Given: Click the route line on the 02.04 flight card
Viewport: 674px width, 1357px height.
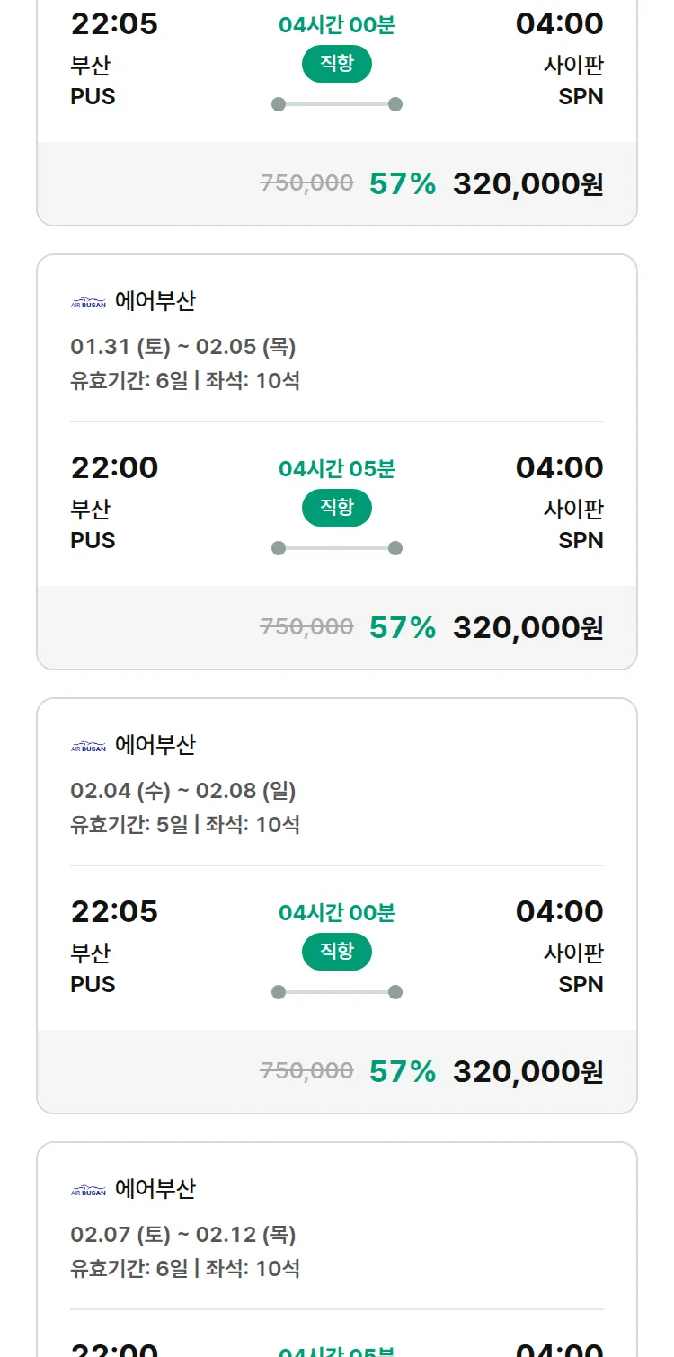Looking at the screenshot, I should click(337, 992).
